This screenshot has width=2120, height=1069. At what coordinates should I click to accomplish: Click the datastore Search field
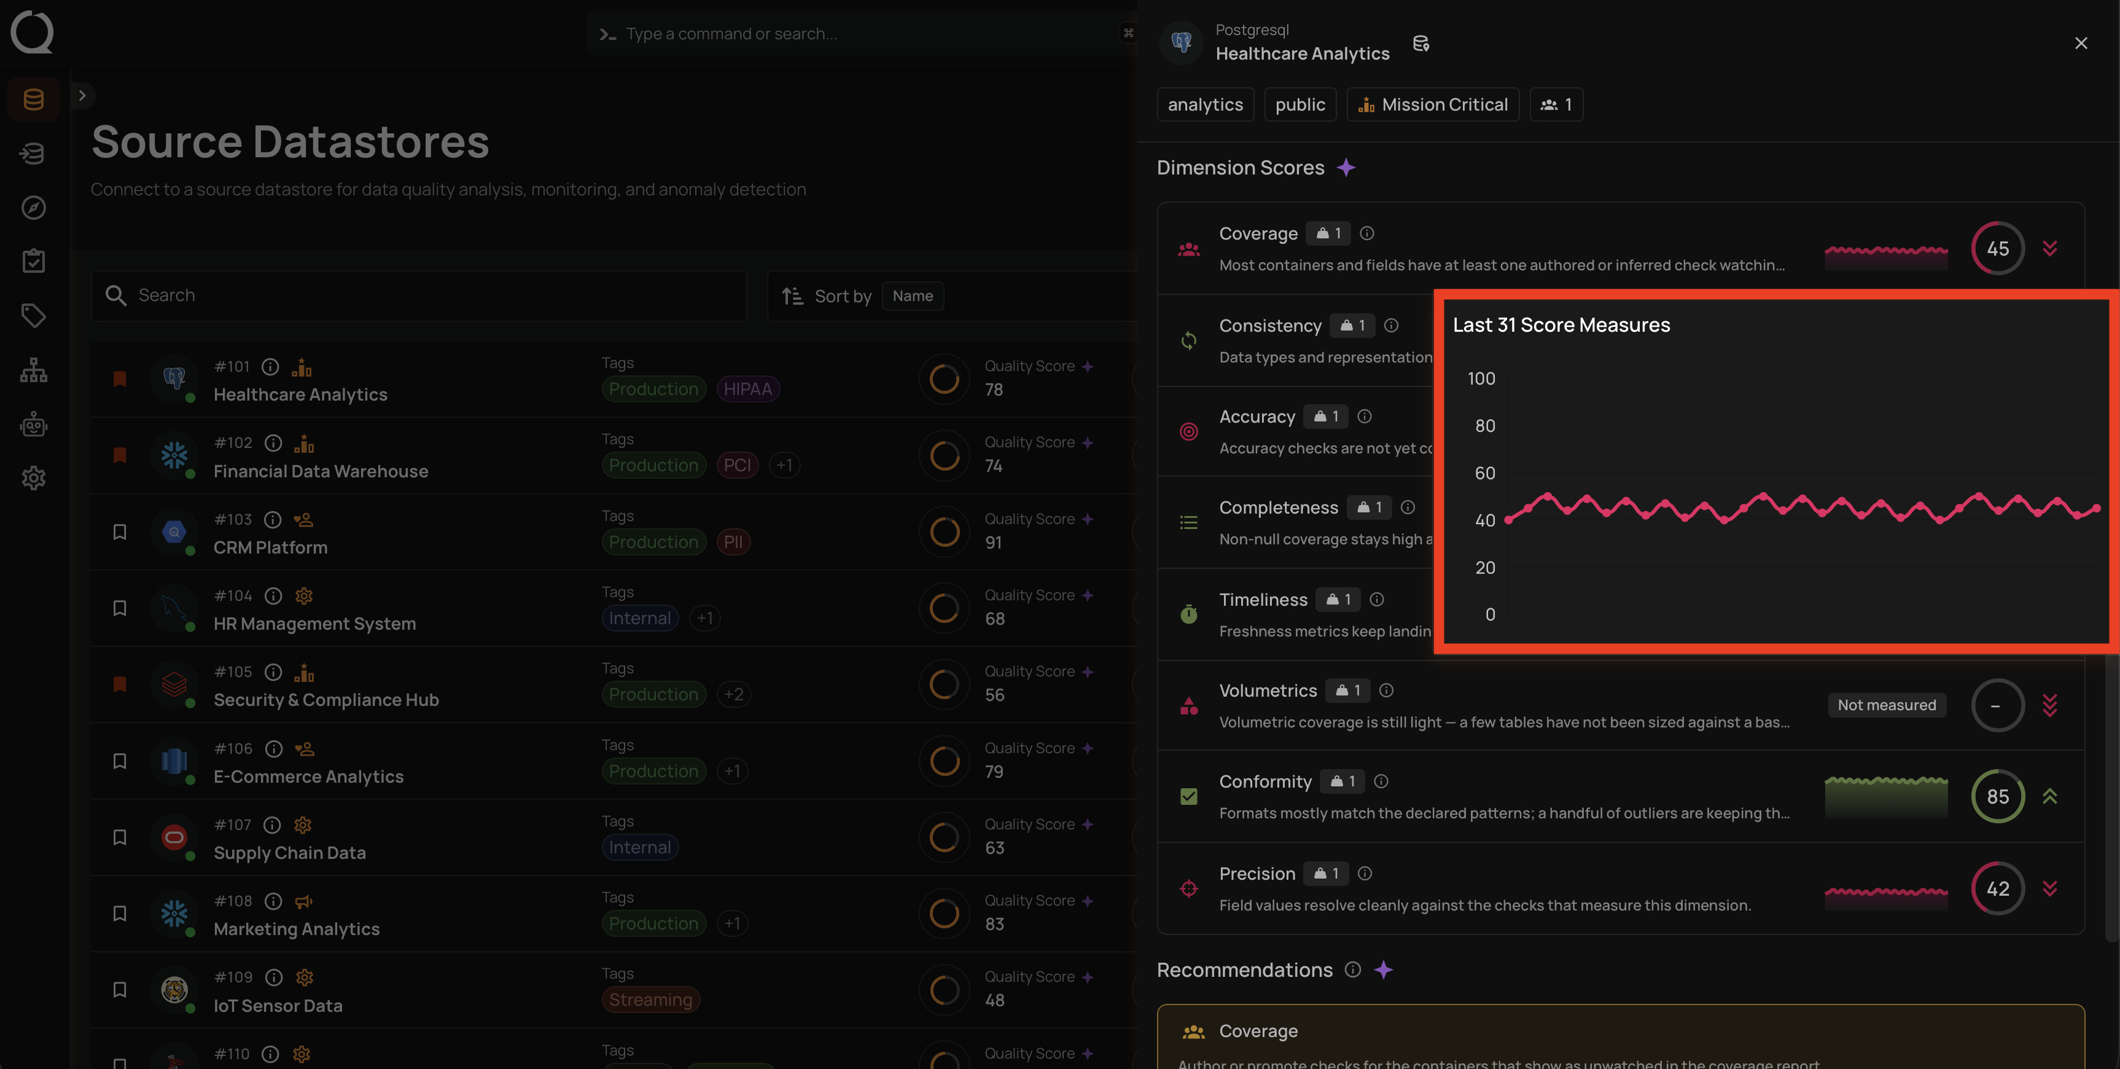coord(419,296)
